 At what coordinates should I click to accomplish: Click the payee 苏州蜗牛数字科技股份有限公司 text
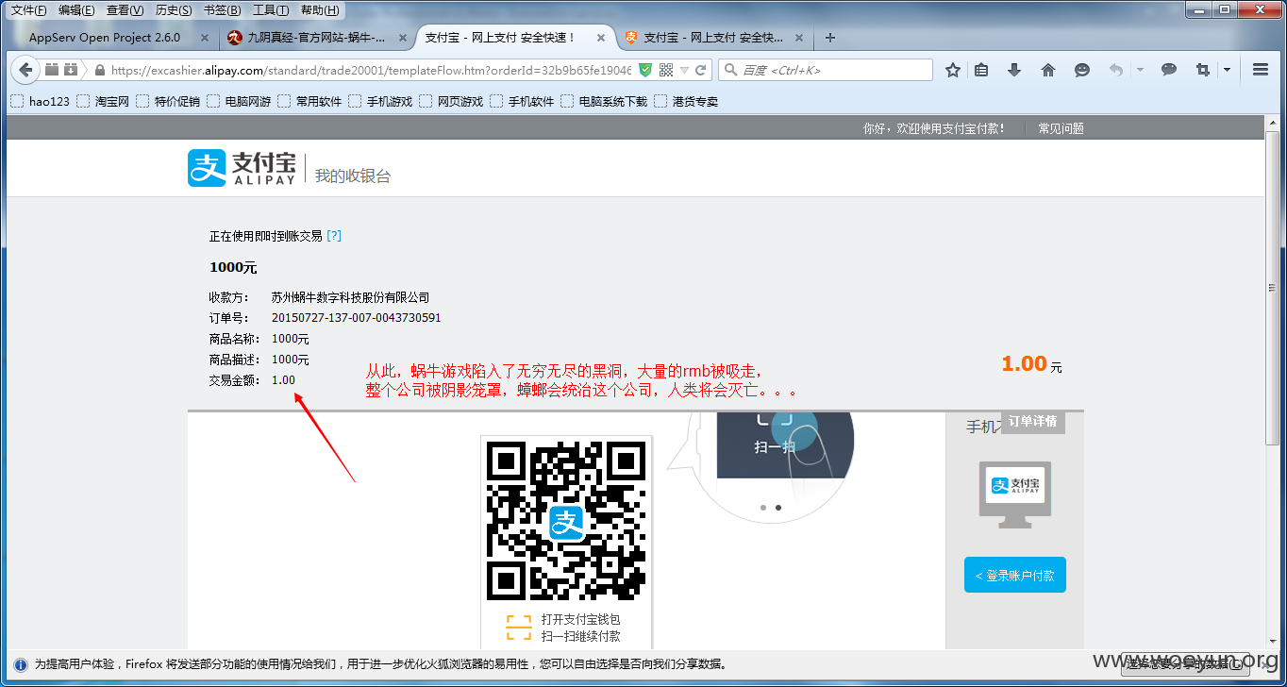[350, 297]
